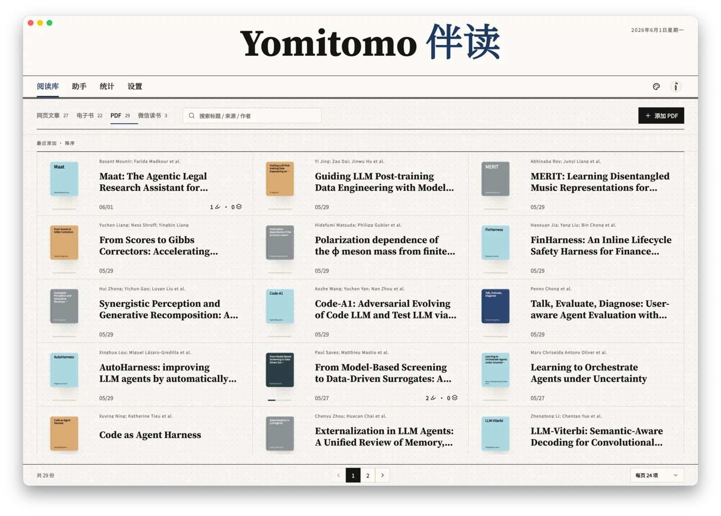
Task: Open Polarization dependence cover thumbnail
Action: pyautogui.click(x=280, y=242)
